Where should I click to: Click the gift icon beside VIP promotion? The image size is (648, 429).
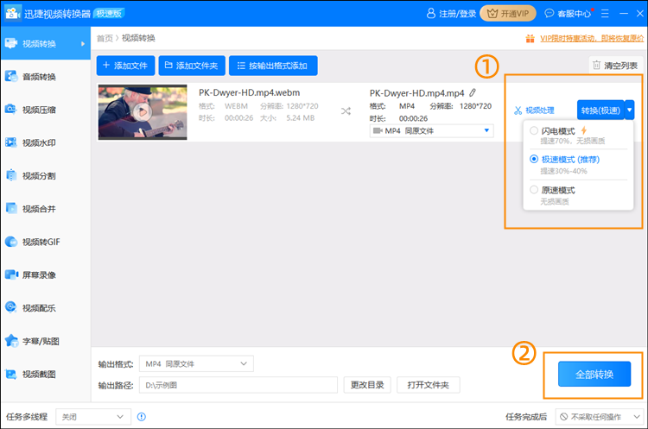530,38
